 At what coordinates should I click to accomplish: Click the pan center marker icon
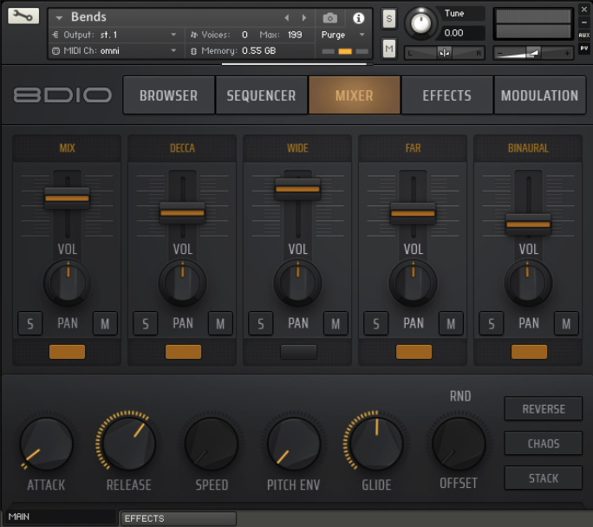point(445,53)
